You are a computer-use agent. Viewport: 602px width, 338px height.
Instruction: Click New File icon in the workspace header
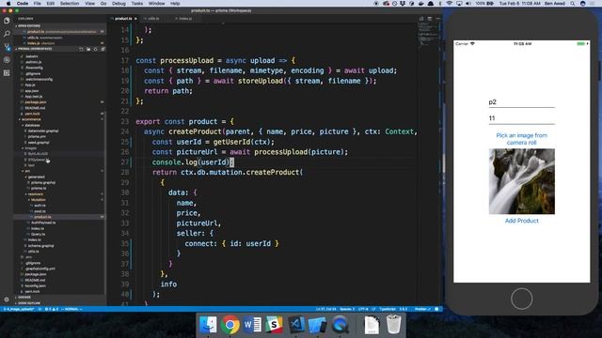tap(81, 49)
